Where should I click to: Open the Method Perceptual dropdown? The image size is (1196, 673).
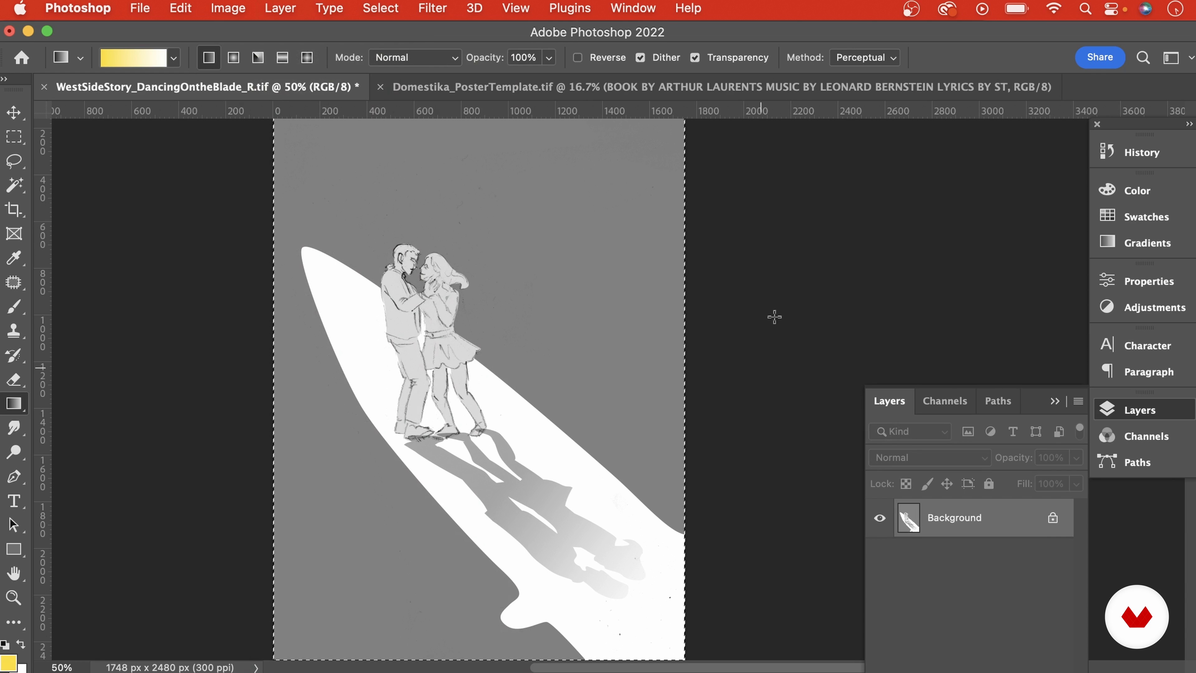tap(865, 58)
